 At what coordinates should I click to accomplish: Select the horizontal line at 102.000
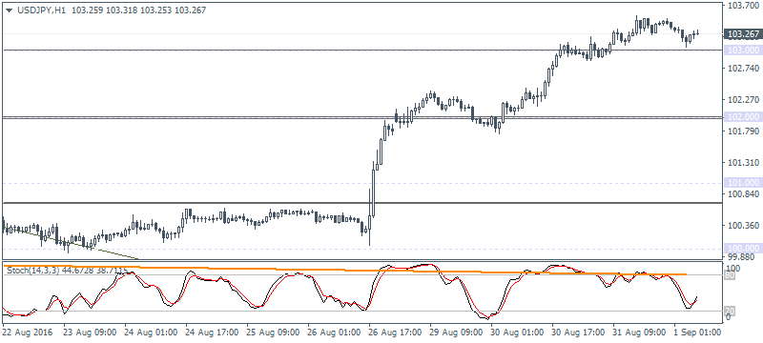pyautogui.click(x=362, y=117)
